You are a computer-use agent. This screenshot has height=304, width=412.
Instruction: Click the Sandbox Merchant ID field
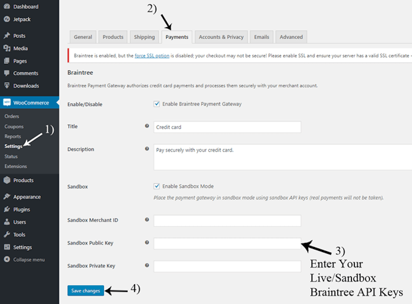point(227,221)
